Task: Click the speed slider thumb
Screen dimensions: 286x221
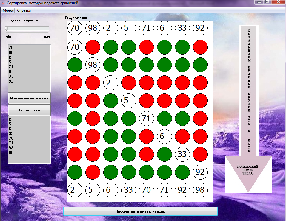Action: point(6,29)
